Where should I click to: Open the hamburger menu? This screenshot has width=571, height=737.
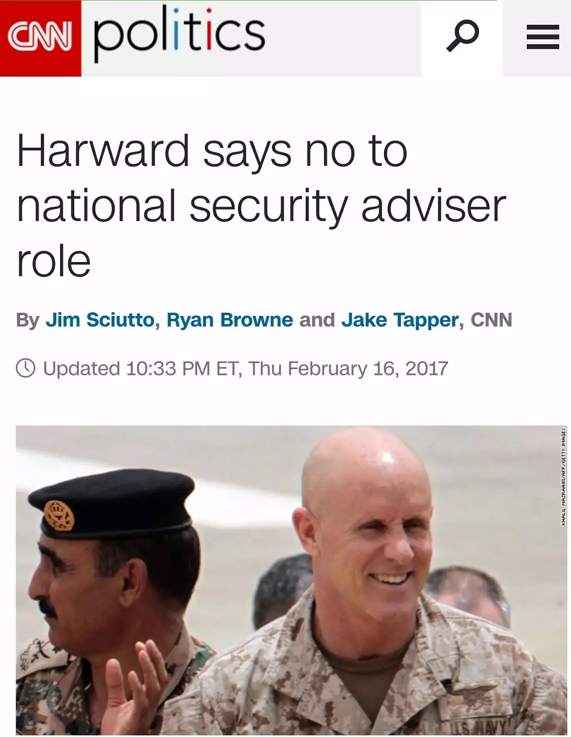[x=542, y=37]
